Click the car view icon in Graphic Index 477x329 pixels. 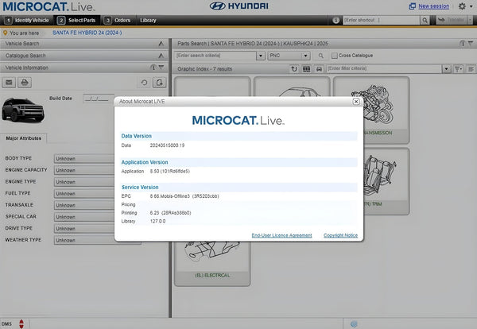point(319,69)
